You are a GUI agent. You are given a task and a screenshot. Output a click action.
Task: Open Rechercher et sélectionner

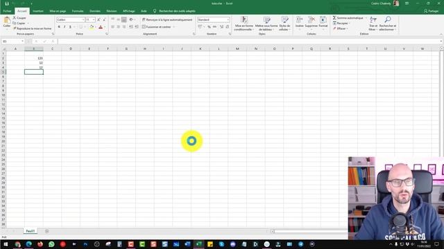pos(388,24)
